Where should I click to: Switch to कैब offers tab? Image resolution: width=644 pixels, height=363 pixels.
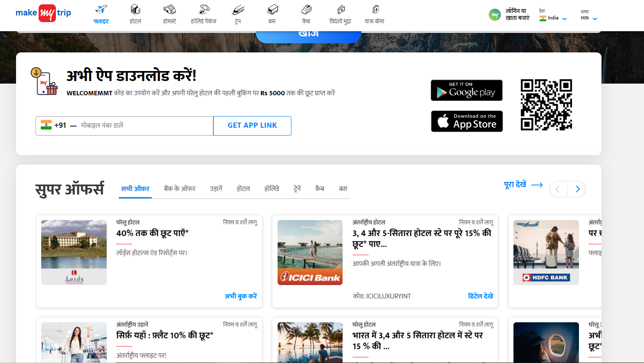[x=320, y=188]
